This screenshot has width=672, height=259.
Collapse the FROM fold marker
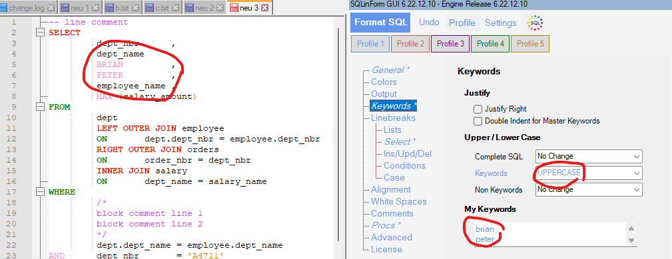tap(40, 107)
